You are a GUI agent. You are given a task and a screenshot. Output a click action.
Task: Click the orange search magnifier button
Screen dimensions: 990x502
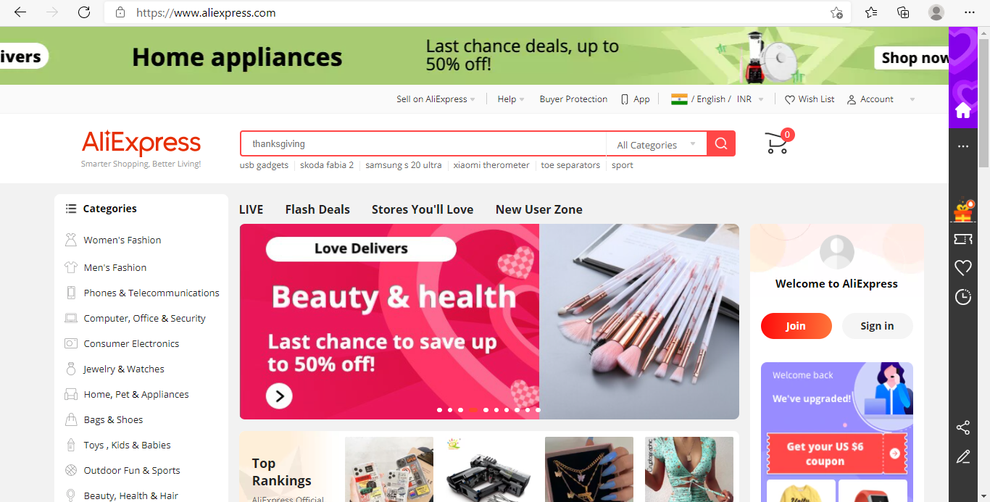(x=721, y=143)
